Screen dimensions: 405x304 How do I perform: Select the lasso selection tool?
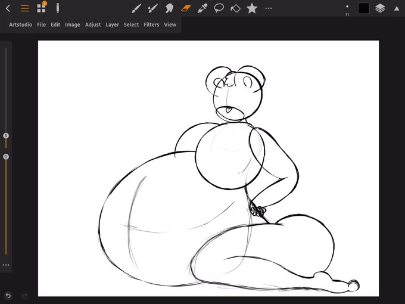(219, 8)
